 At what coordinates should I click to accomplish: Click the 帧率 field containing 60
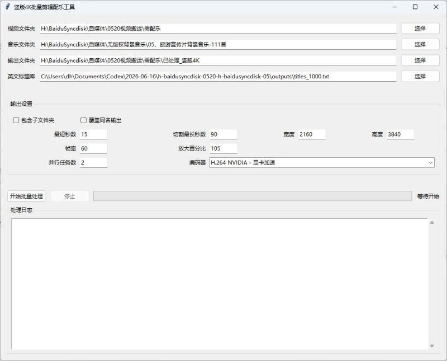pos(93,148)
